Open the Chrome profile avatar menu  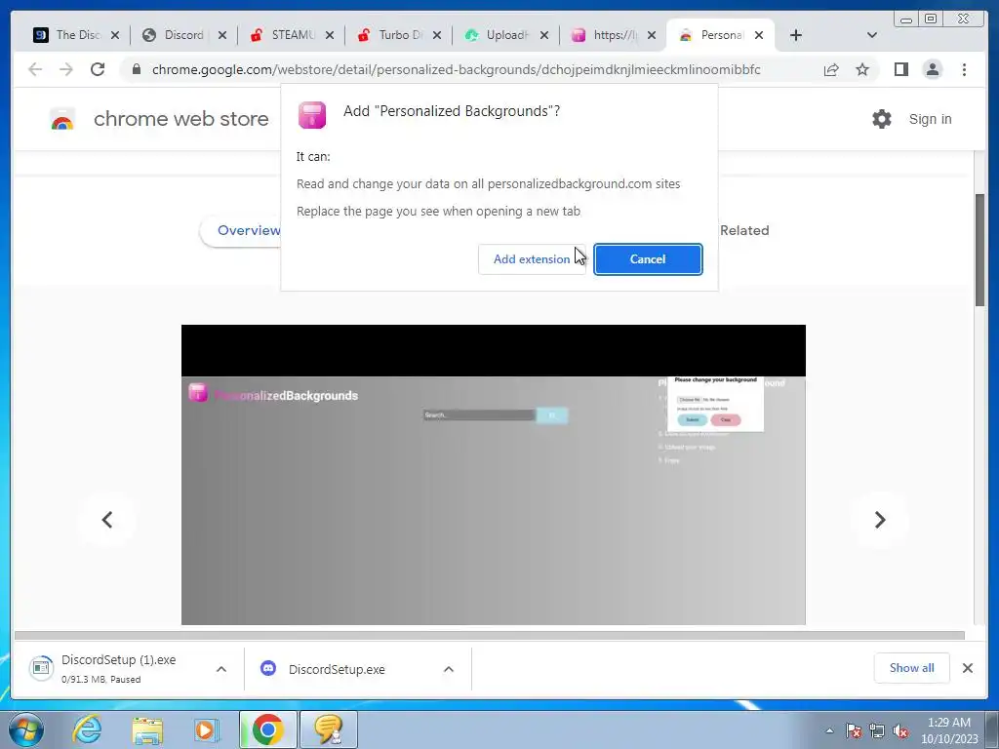click(x=932, y=69)
